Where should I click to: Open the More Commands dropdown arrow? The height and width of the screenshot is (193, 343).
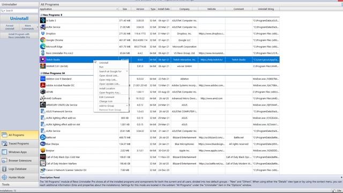38,27
